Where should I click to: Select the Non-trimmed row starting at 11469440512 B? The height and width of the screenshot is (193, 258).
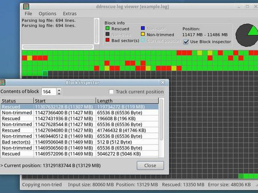[80, 136]
